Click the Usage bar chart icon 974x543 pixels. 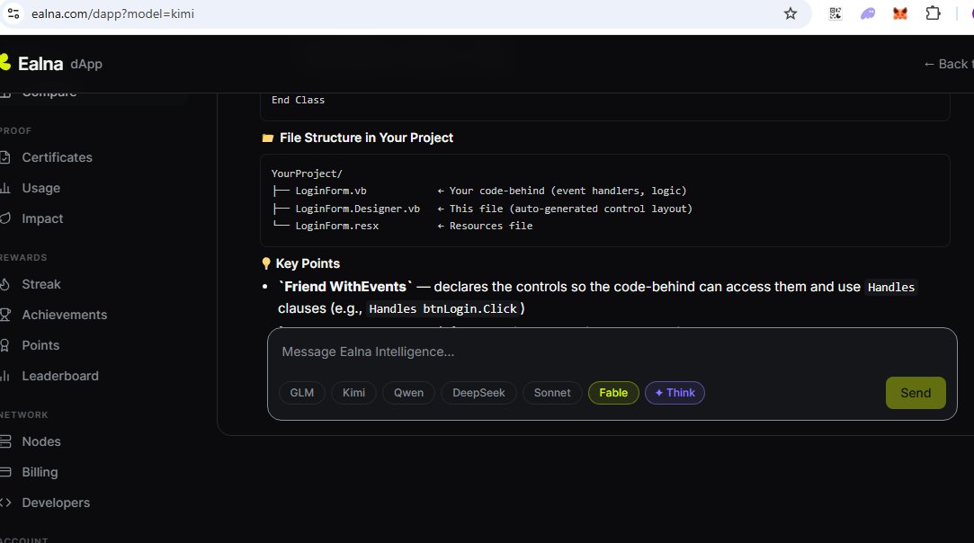pyautogui.click(x=5, y=188)
